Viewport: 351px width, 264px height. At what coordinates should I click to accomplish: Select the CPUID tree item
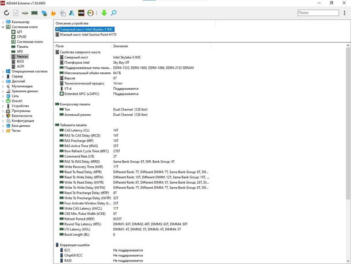click(x=21, y=37)
